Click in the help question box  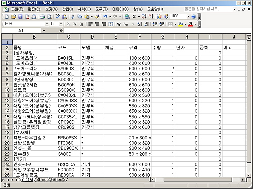[x=208, y=9]
